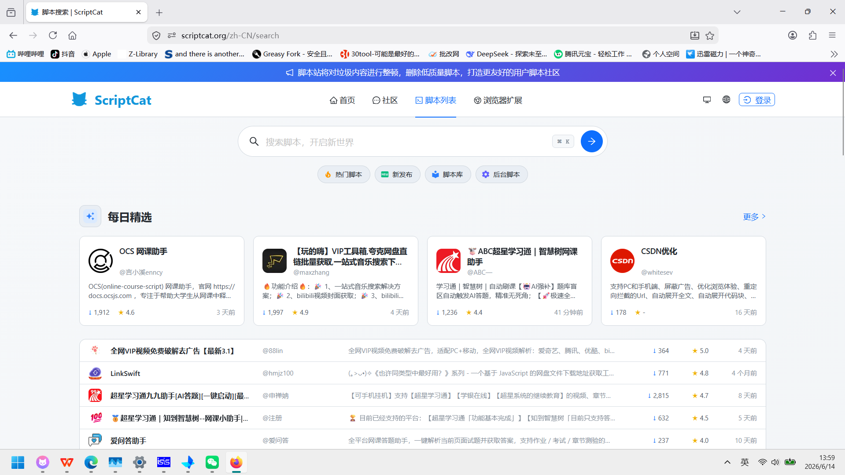The height and width of the screenshot is (475, 845).
Task: Open a new browser tab
Action: (159, 12)
